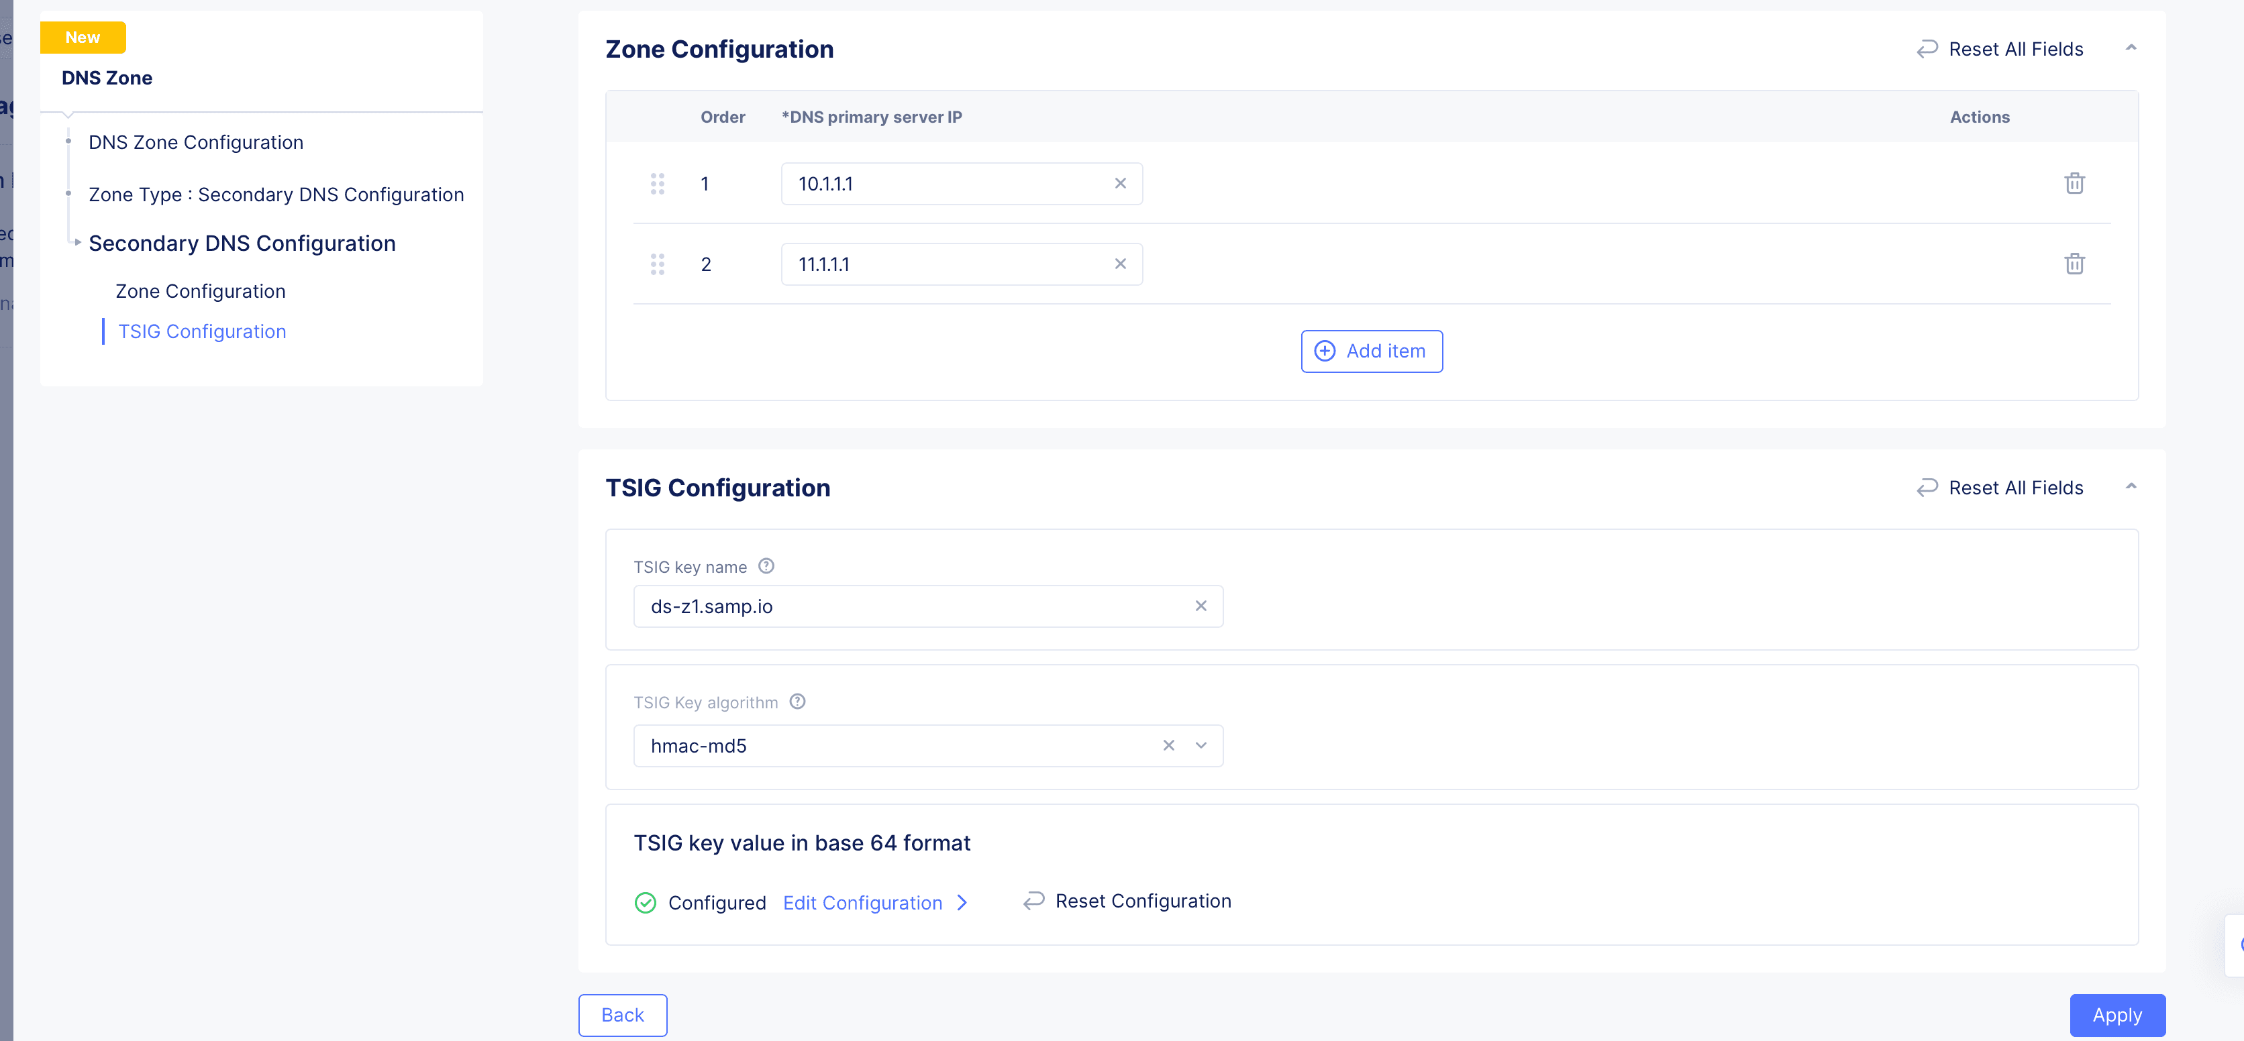
Task: Clear the TSIG key name input field
Action: 1202,605
